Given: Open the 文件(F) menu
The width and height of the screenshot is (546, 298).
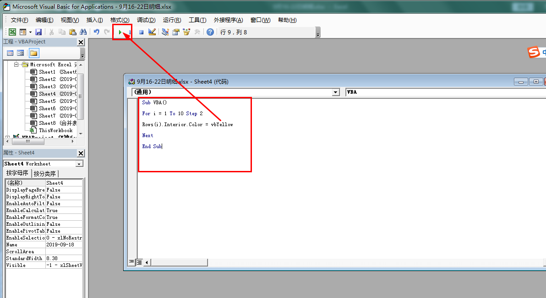Looking at the screenshot, I should 19,20.
